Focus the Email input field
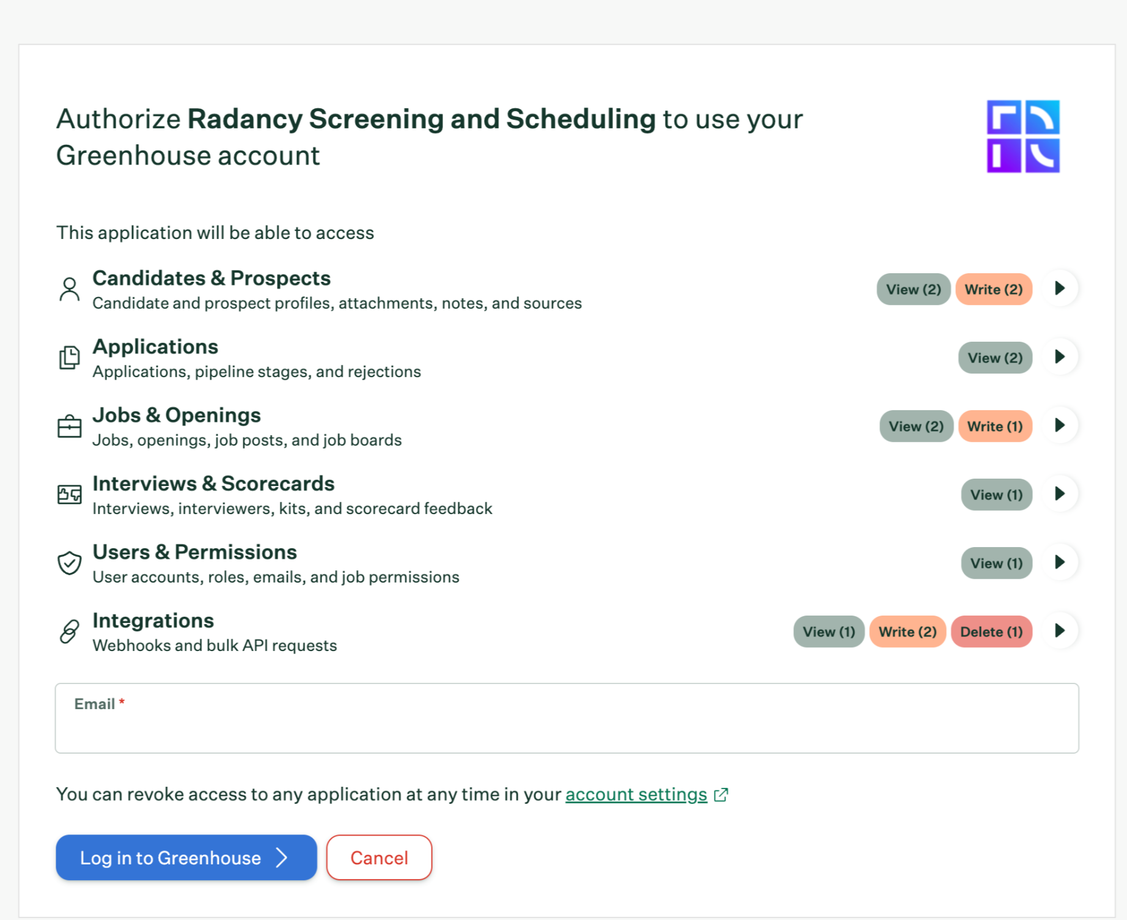The image size is (1127, 920). (567, 718)
